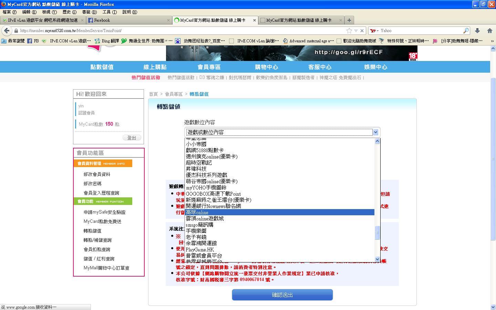Select PlayGame.HK option
This screenshot has width=496, height=310.
tap(280, 249)
